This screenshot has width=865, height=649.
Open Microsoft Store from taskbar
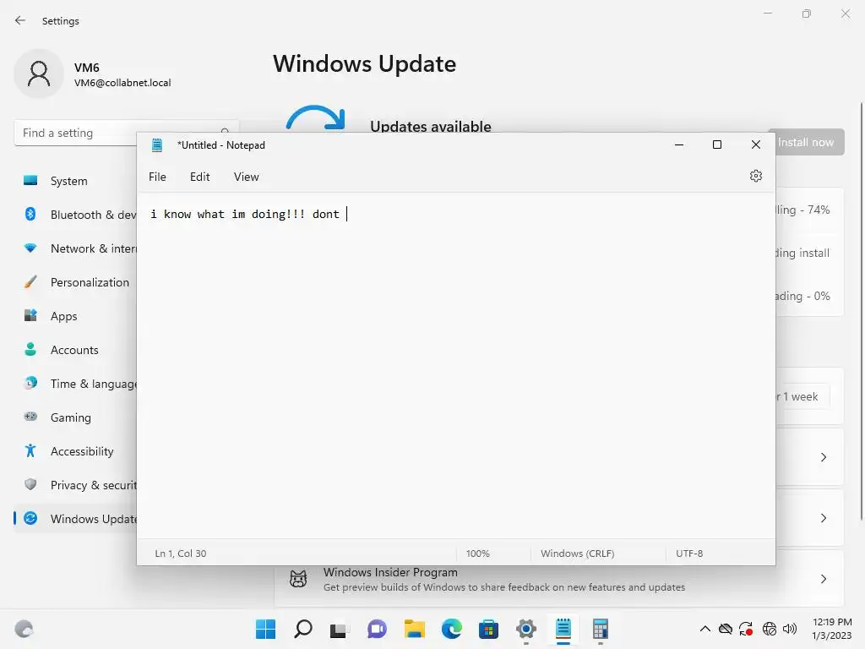pos(488,629)
